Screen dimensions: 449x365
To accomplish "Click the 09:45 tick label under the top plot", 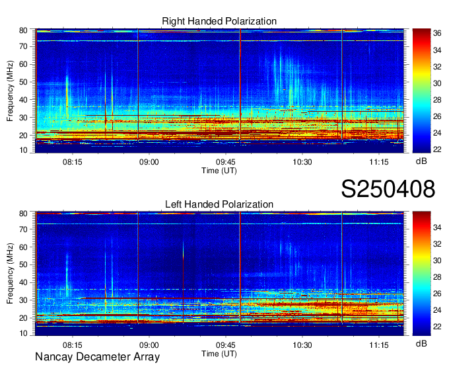I will coord(226,162).
